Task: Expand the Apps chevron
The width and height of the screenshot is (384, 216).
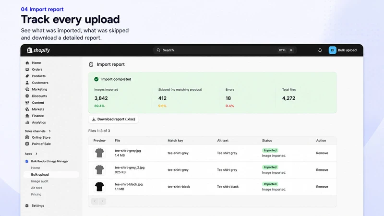Action: 36,154
